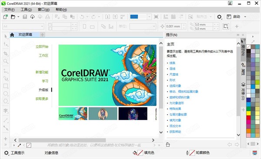
Task: Collapse the Hints docker with the double-arrow
Action: (x=238, y=35)
